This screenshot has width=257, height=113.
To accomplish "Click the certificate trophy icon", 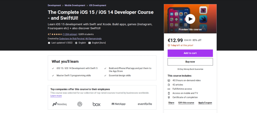I will (169, 97).
